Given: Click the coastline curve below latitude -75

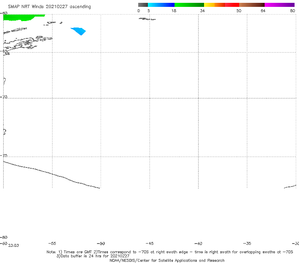Looking at the screenshot, I should 51,175.
